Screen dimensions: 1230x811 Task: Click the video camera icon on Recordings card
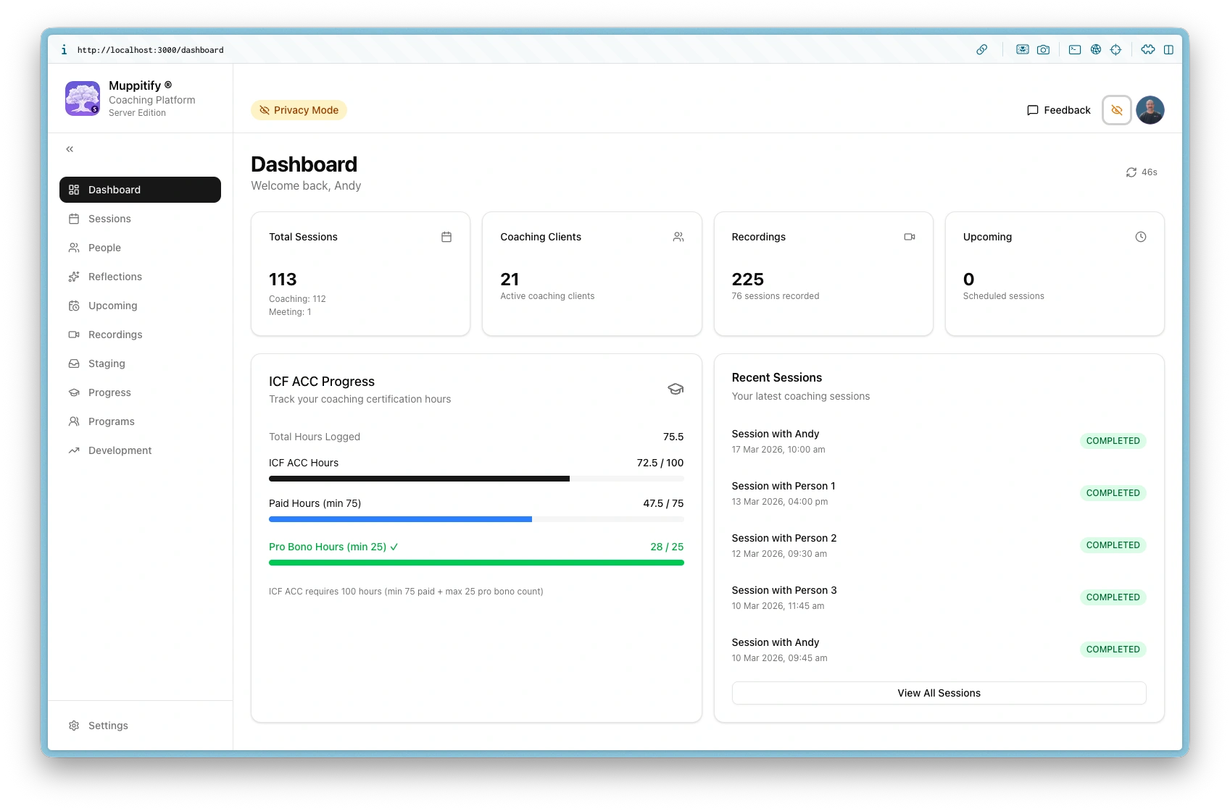909,237
